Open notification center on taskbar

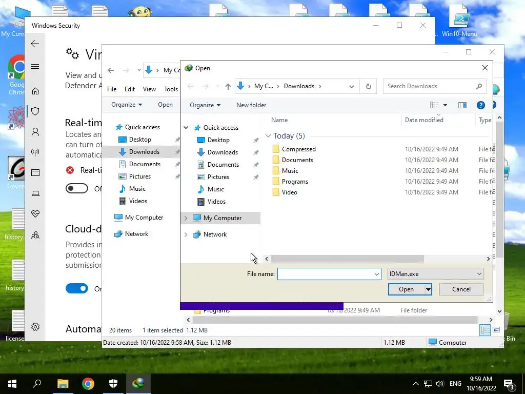[509, 384]
